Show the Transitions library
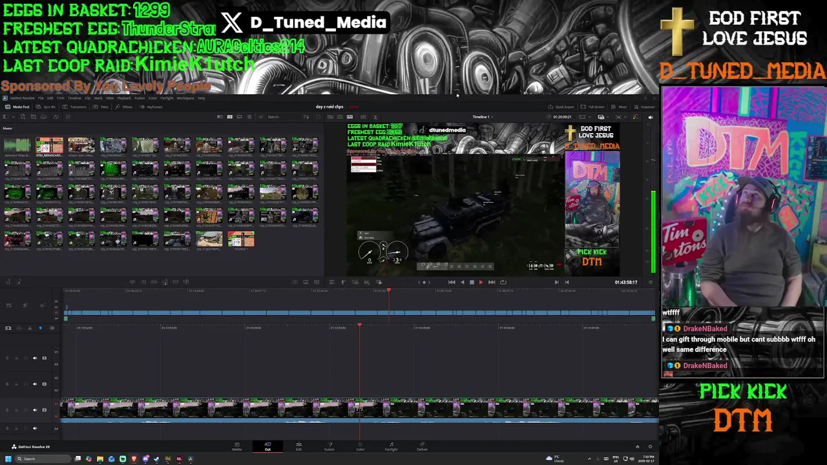The image size is (827, 465). point(74,107)
